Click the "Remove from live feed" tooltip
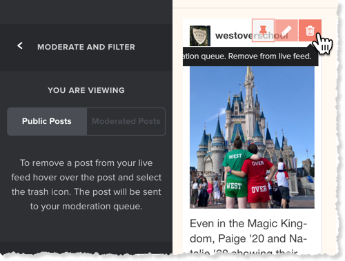 pos(250,56)
